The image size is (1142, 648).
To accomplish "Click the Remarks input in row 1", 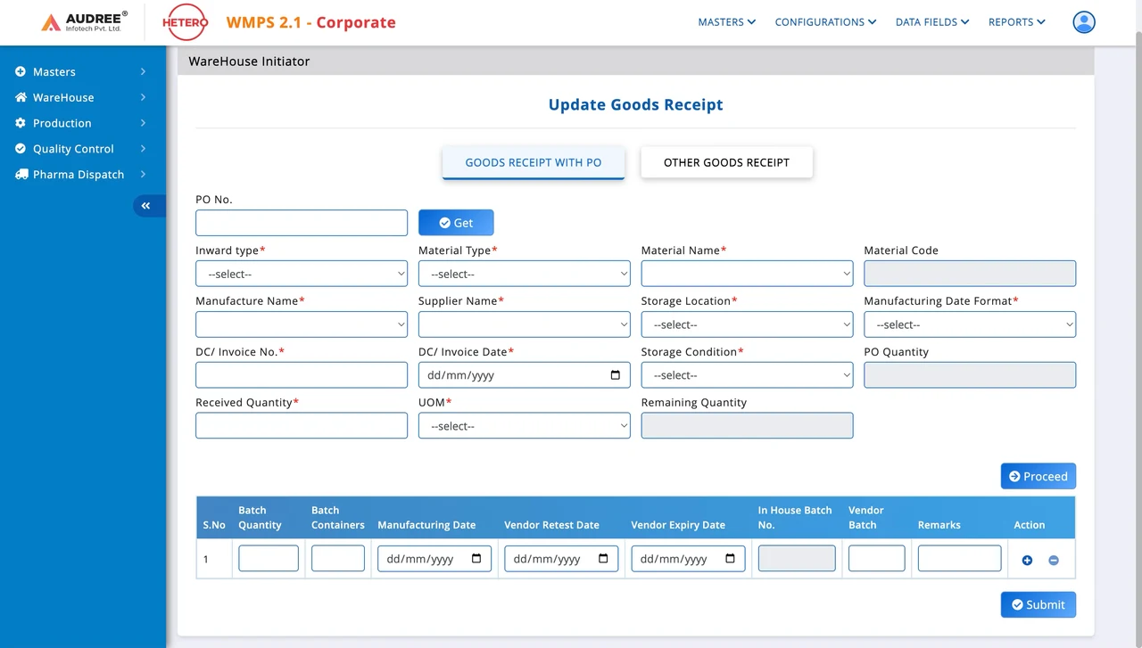I will 960,559.
